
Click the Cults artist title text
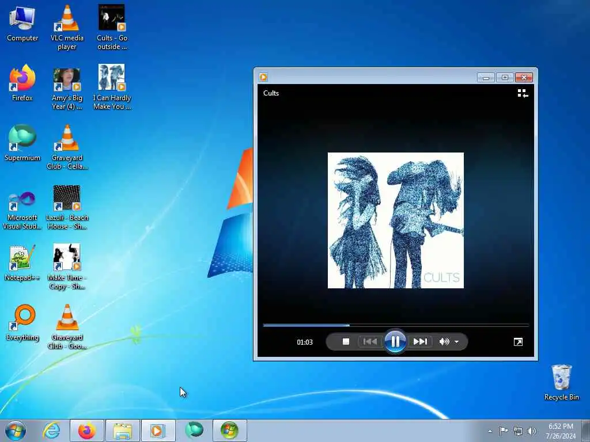tap(271, 93)
